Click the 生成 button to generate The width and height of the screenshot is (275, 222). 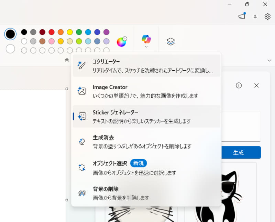241,152
